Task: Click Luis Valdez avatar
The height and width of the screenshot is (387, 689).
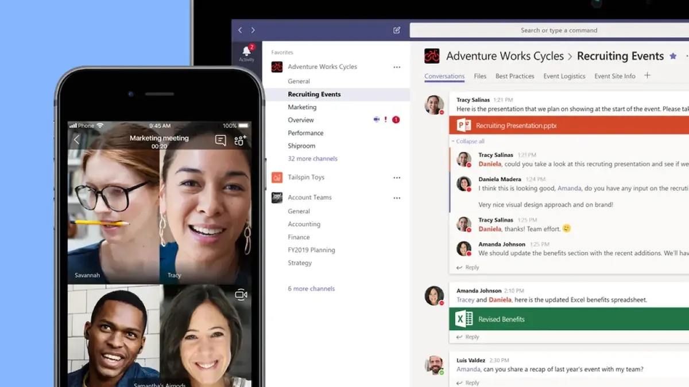Action: pyautogui.click(x=434, y=365)
